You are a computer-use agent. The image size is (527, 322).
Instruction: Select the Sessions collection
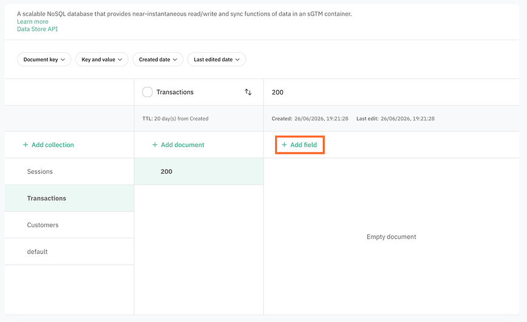pyautogui.click(x=69, y=171)
